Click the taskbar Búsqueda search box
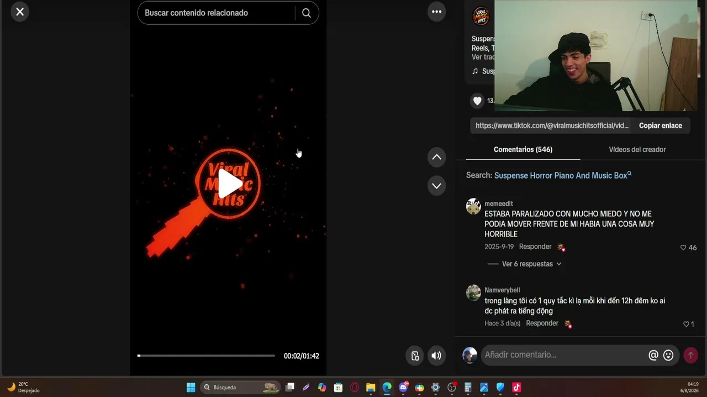This screenshot has width=707, height=397. click(x=240, y=388)
